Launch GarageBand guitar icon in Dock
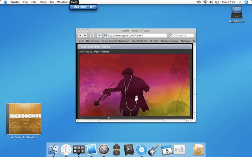This screenshot has width=252, height=157. pos(154,149)
